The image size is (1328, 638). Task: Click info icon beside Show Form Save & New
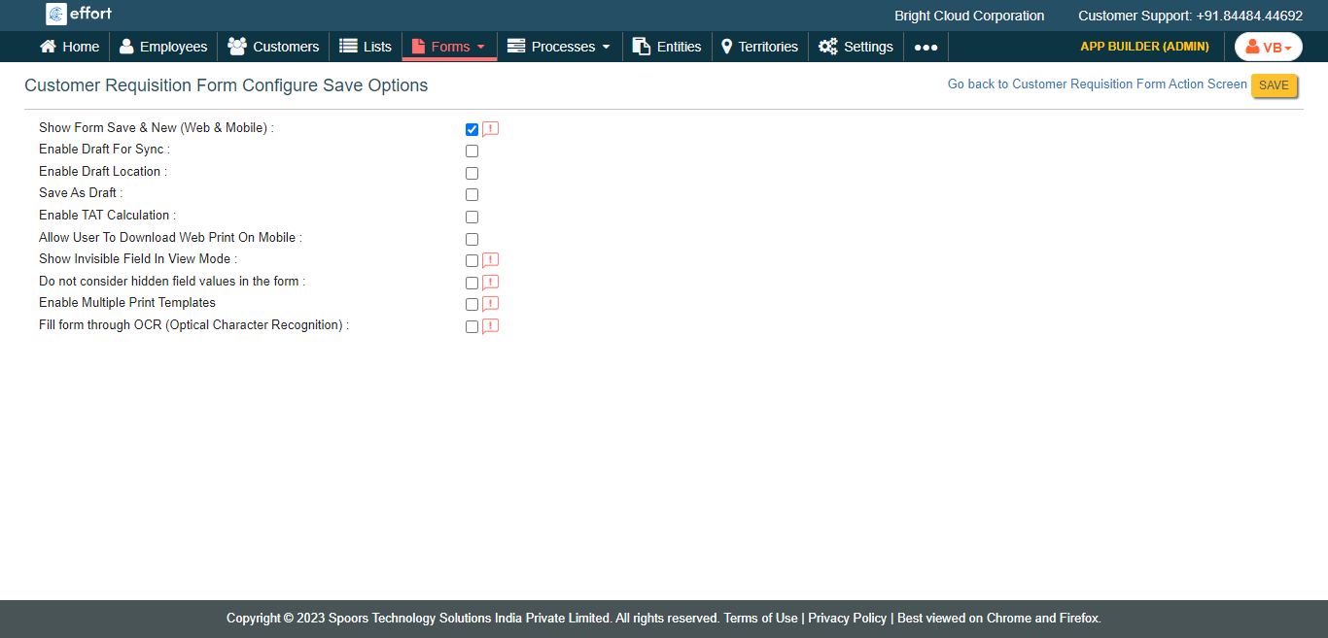(x=490, y=129)
